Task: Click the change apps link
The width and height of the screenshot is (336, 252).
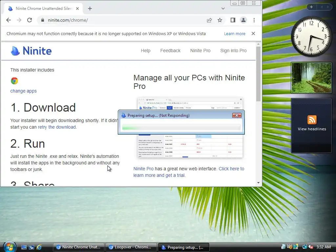Action: pos(24,91)
